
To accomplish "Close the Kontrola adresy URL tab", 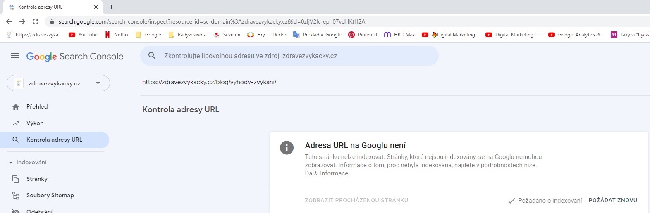I will (x=96, y=7).
